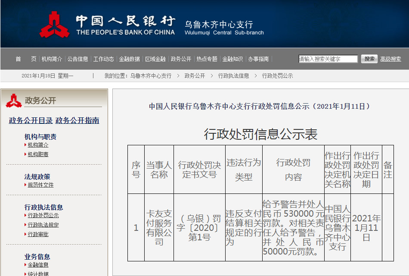Viewport: 409px width, 276px height.
Task: Open the 机构简介 navigation menu item
Action: (52, 59)
